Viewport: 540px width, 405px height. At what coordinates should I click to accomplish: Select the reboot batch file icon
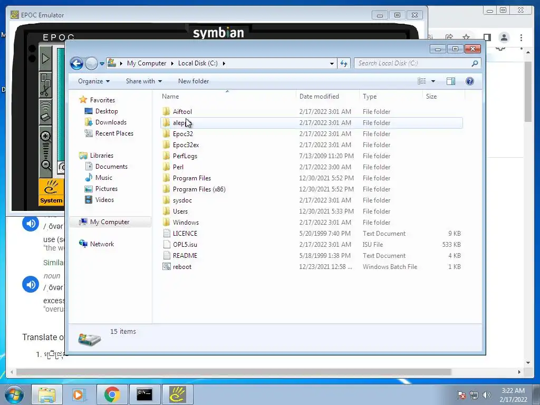(167, 266)
